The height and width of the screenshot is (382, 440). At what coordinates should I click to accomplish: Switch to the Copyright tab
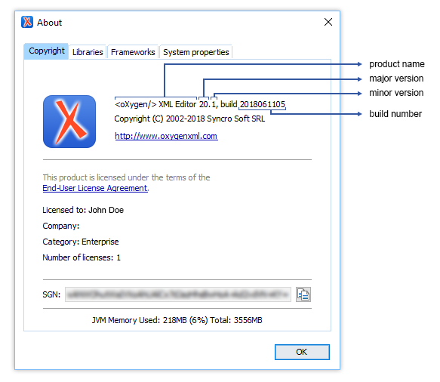pyautogui.click(x=46, y=51)
